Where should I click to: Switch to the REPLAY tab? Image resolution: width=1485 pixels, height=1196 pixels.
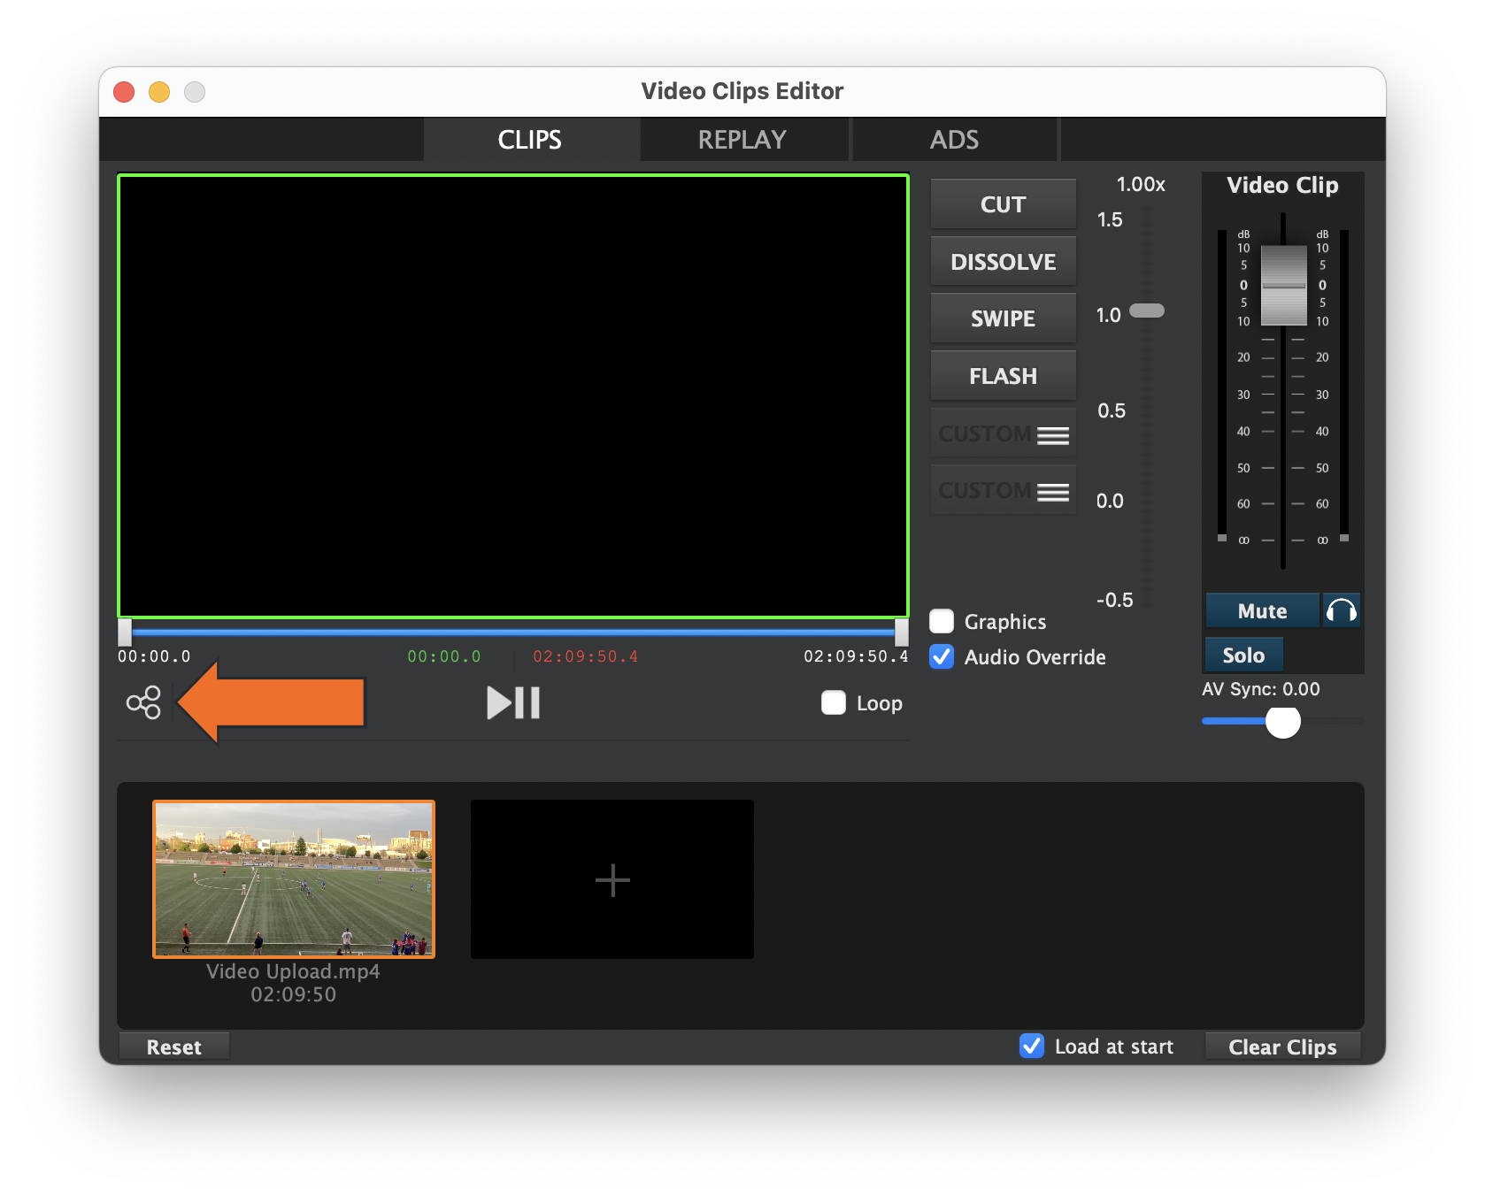pos(742,139)
